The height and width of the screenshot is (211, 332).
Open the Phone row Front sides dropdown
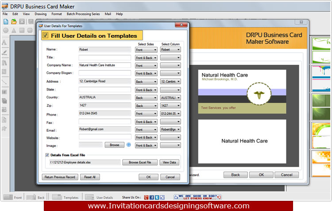click(x=146, y=113)
